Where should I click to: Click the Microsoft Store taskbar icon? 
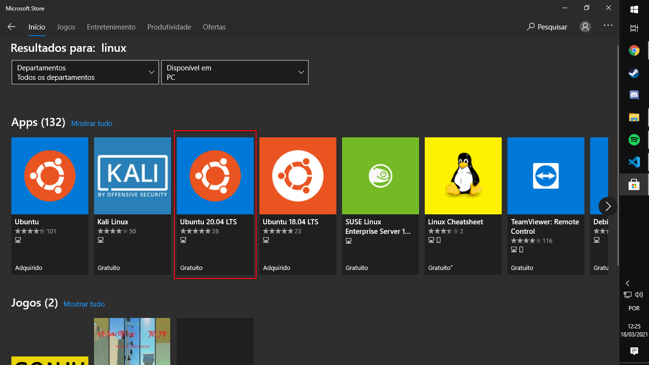(634, 184)
